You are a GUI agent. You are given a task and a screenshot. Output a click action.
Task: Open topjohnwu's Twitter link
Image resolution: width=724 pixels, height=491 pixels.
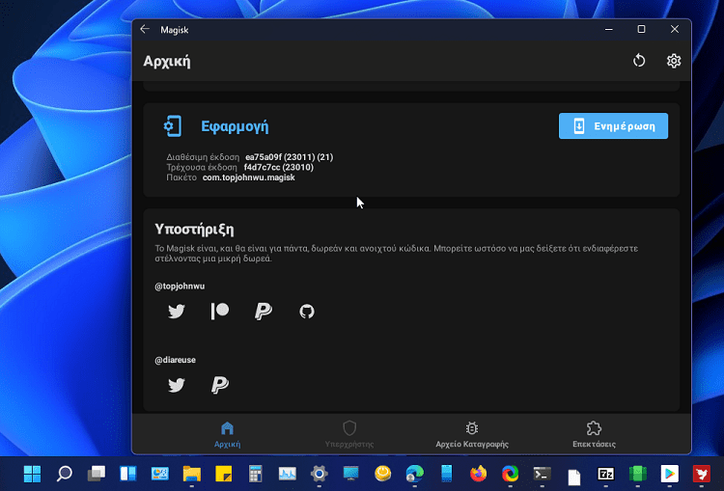pos(176,312)
